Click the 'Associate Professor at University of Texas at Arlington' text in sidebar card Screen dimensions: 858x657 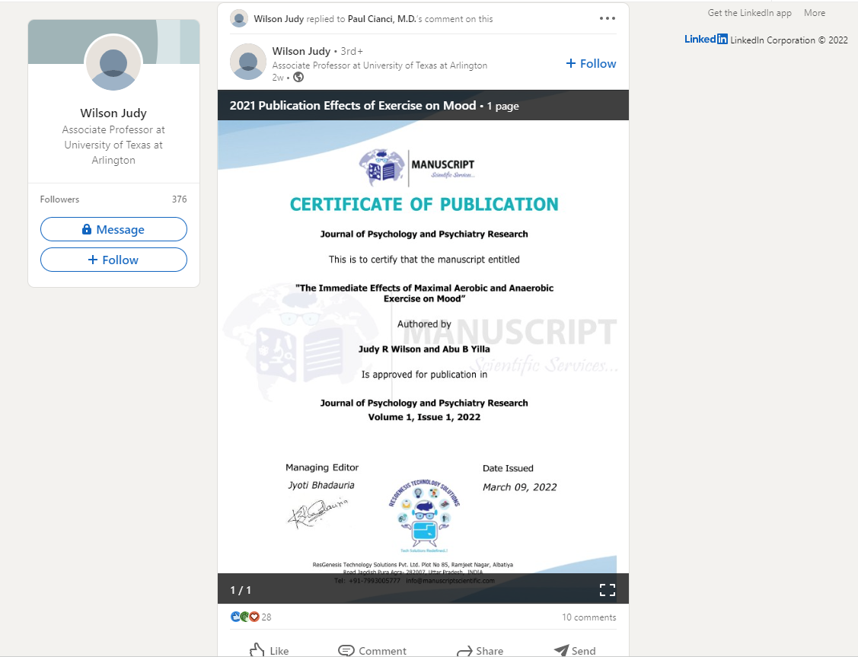tap(113, 145)
